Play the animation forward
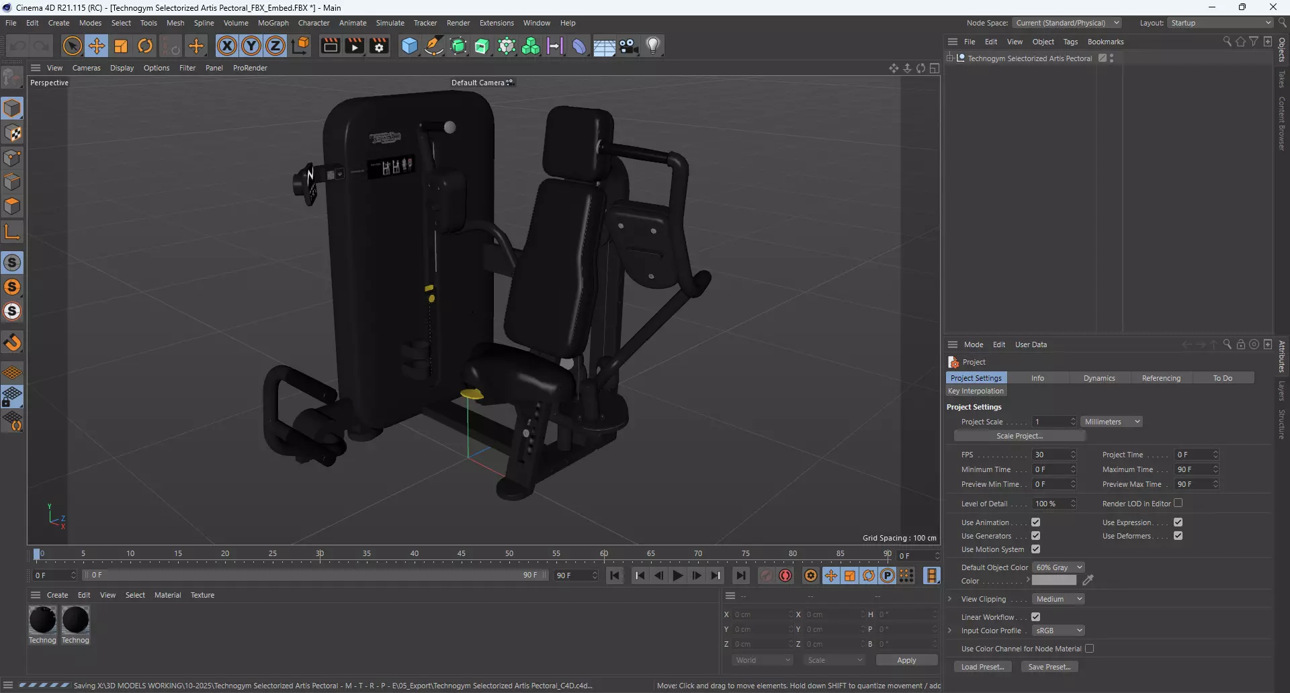This screenshot has height=693, width=1290. click(678, 575)
